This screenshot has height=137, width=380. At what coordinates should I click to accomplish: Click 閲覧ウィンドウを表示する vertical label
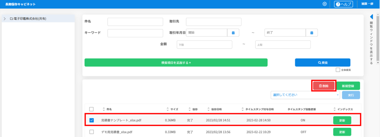(371, 43)
